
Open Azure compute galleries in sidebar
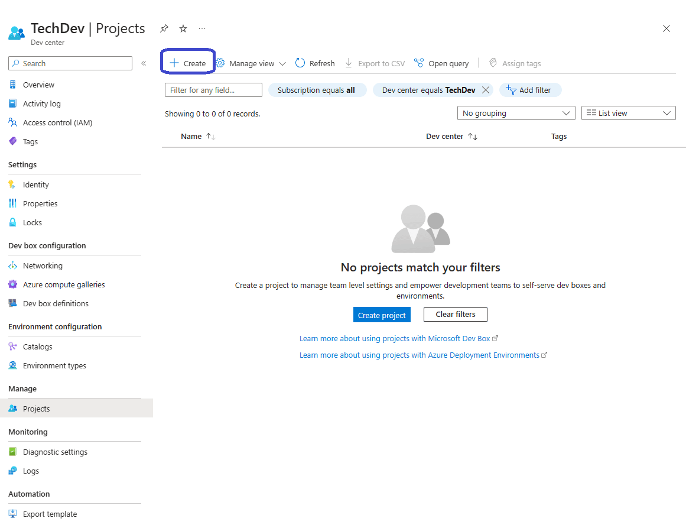point(64,284)
